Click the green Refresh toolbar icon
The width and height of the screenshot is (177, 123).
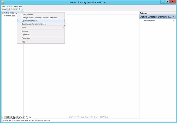click(x=14, y=9)
